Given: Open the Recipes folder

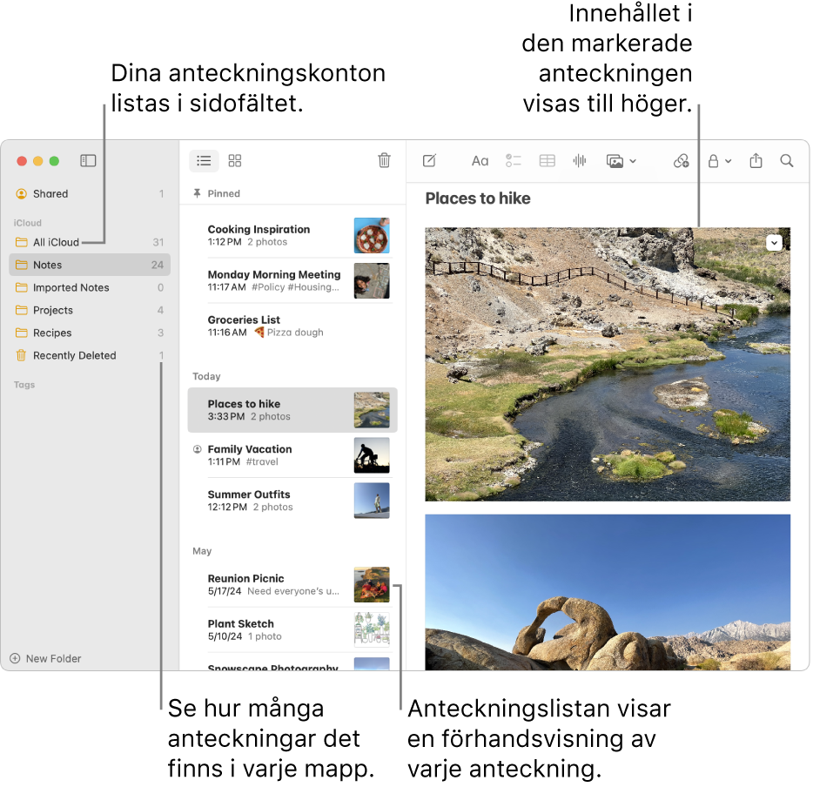Looking at the screenshot, I should [90, 333].
